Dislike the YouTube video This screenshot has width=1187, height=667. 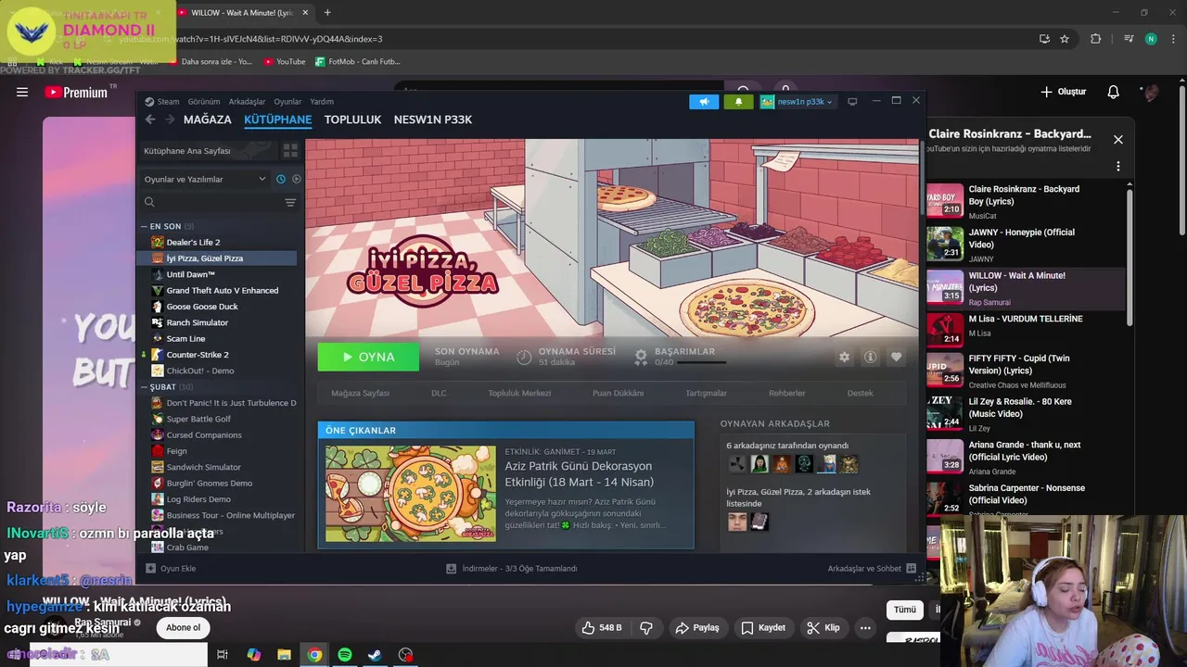646,628
